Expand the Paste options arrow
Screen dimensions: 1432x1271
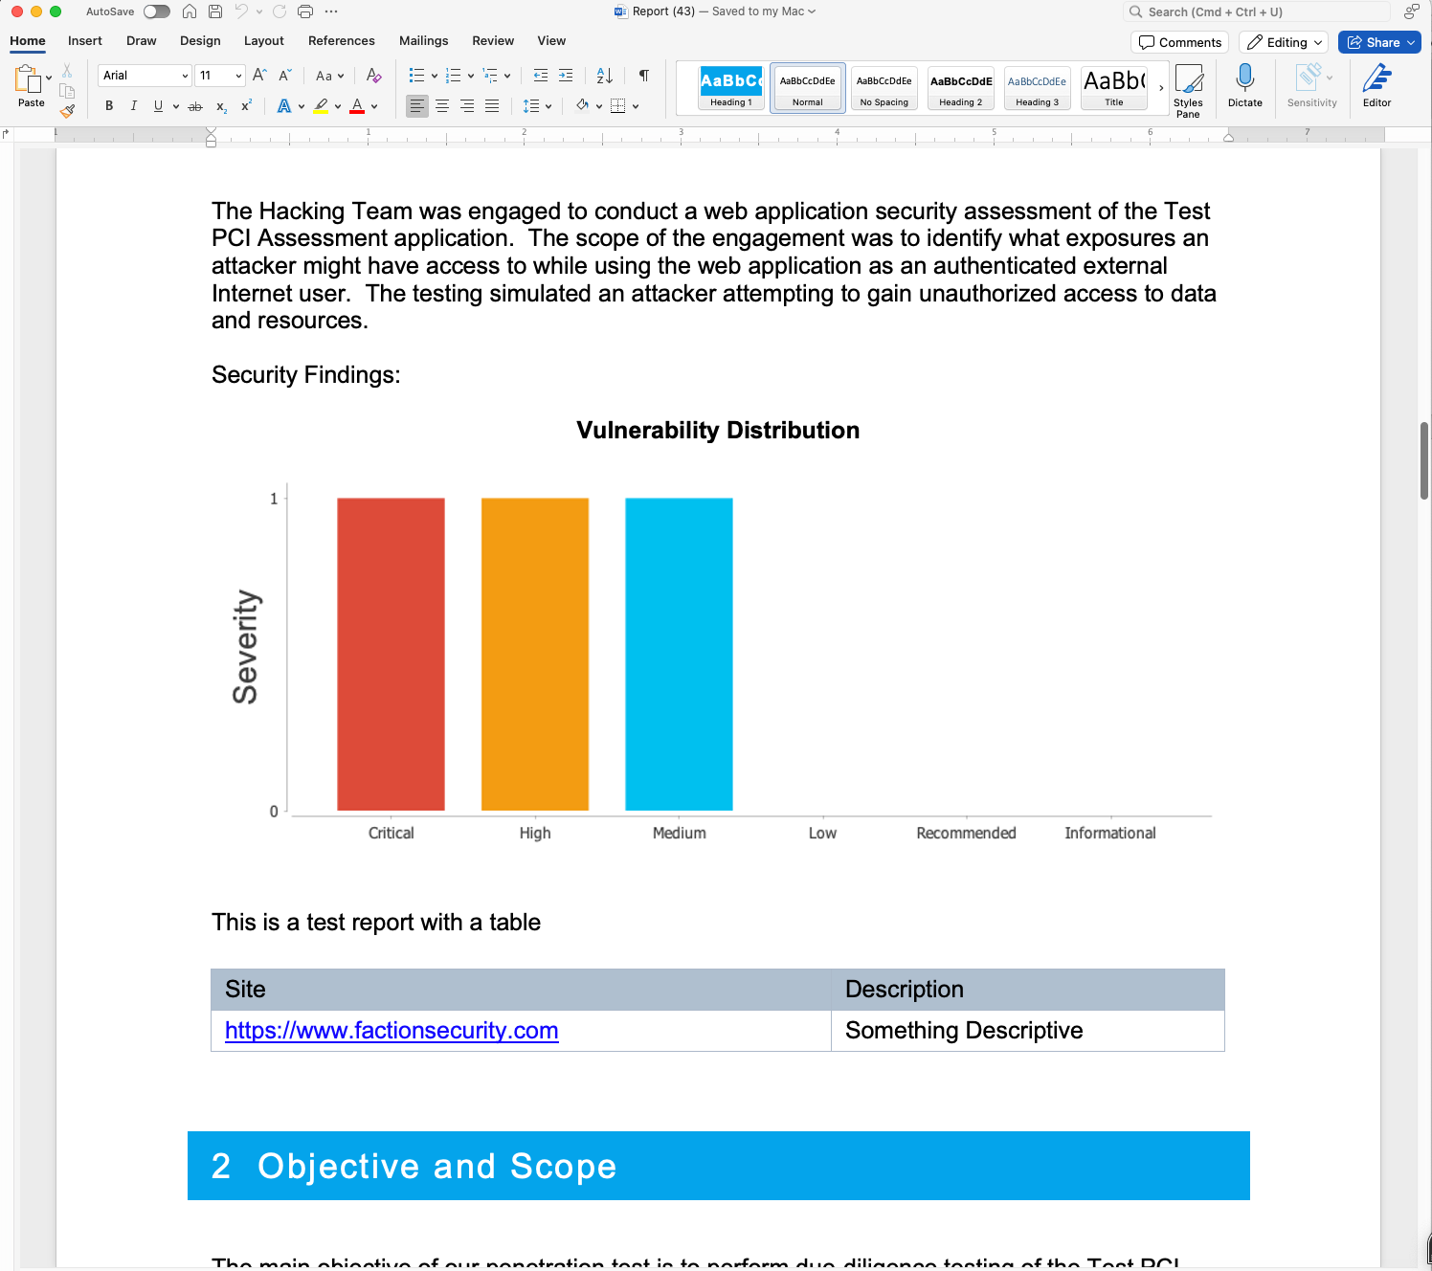pyautogui.click(x=49, y=78)
